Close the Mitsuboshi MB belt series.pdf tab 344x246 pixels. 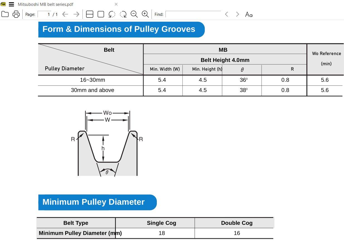[116, 4]
